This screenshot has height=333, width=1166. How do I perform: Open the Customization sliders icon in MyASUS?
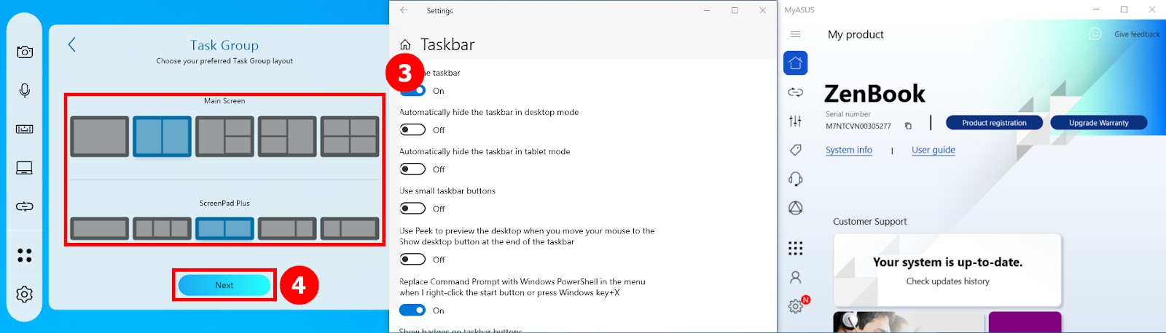coord(795,121)
